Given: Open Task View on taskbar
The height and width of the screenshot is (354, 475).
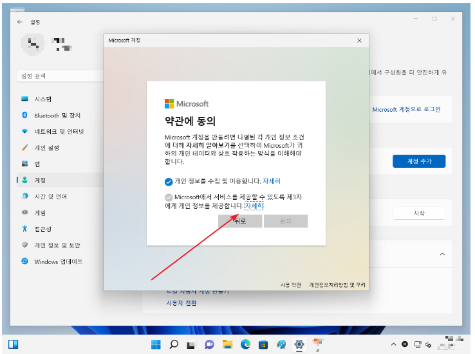Looking at the screenshot, I should coord(191,344).
